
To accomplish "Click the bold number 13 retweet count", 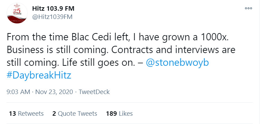I will tap(12, 114).
